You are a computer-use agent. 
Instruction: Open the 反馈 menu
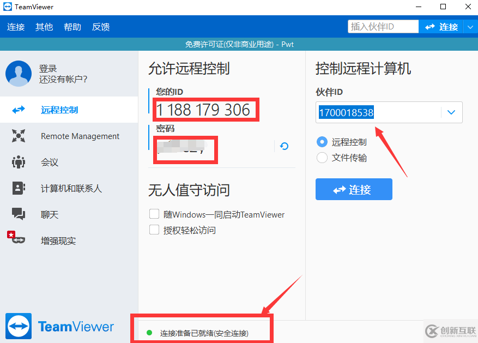pyautogui.click(x=101, y=27)
